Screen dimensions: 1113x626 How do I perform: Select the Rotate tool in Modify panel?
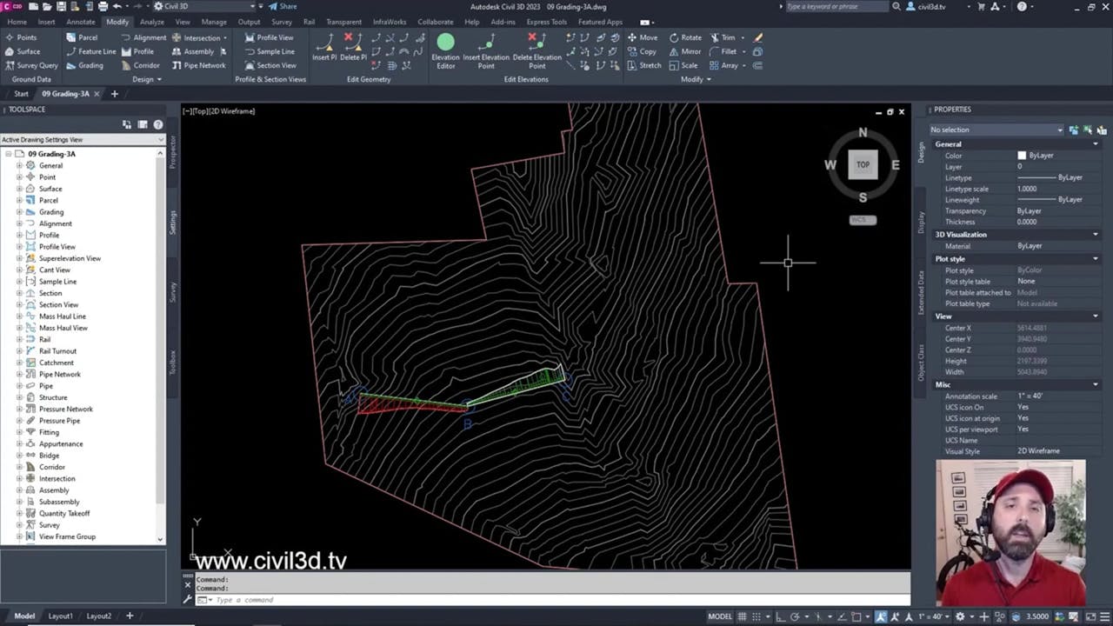(x=684, y=37)
